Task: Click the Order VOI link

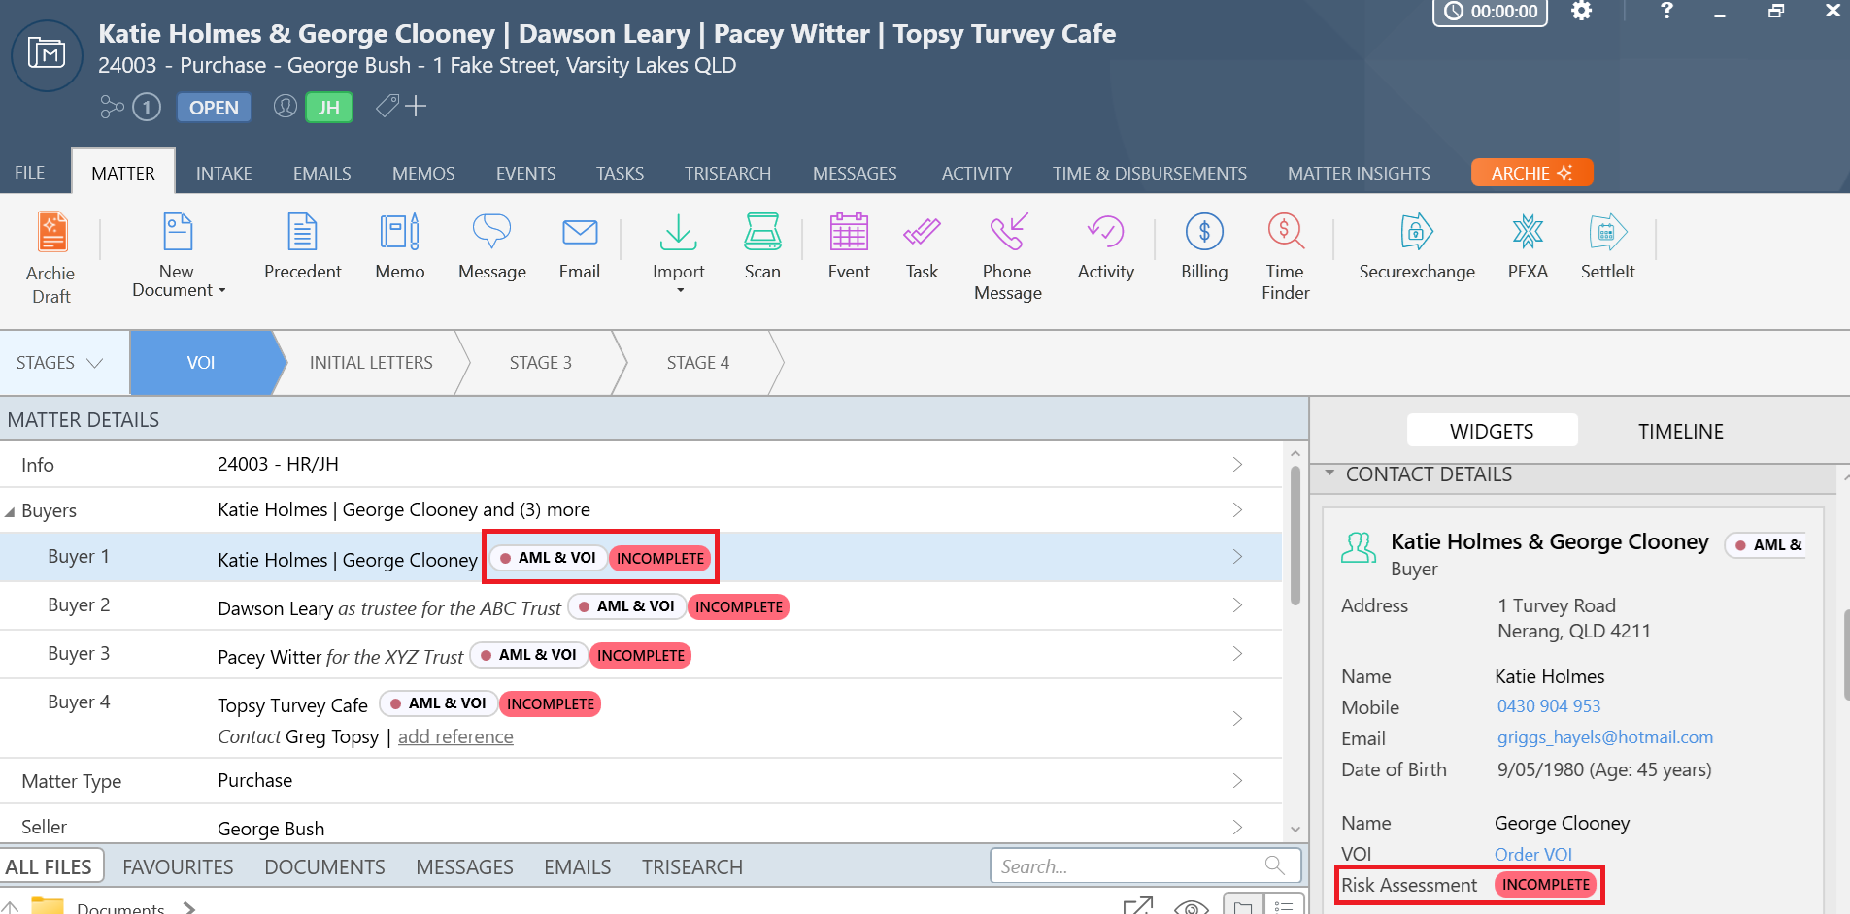Action: pyautogui.click(x=1533, y=854)
